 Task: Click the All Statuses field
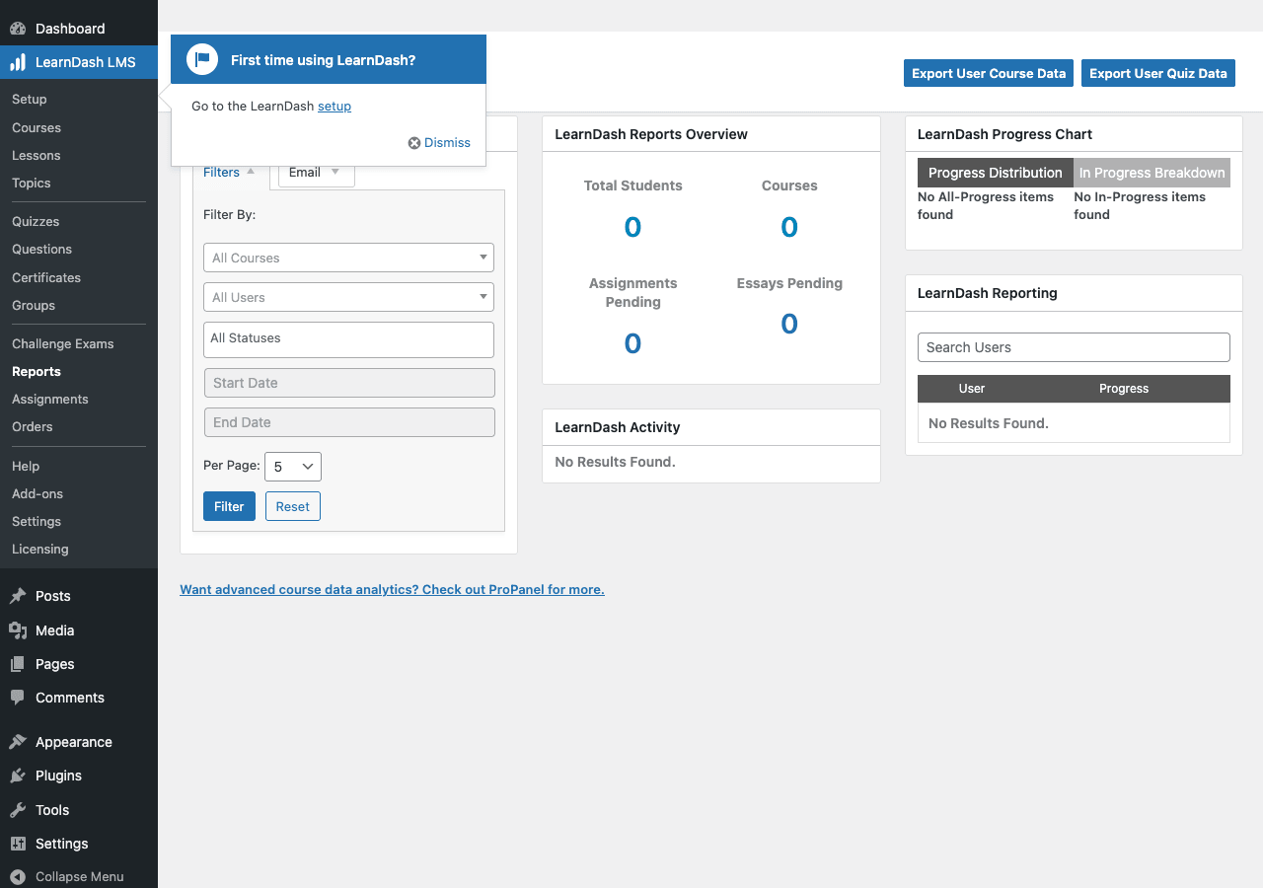click(348, 339)
